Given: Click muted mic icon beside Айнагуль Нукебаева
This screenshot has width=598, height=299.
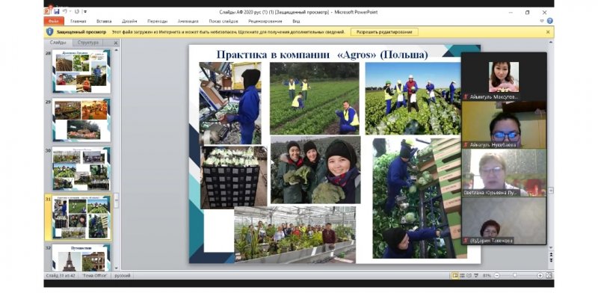Looking at the screenshot, I should coord(466,145).
